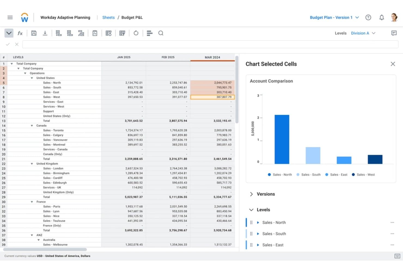Image resolution: width=403 pixels, height=269 pixels.
Task: Click the formula bar input field
Action: pos(210,44)
